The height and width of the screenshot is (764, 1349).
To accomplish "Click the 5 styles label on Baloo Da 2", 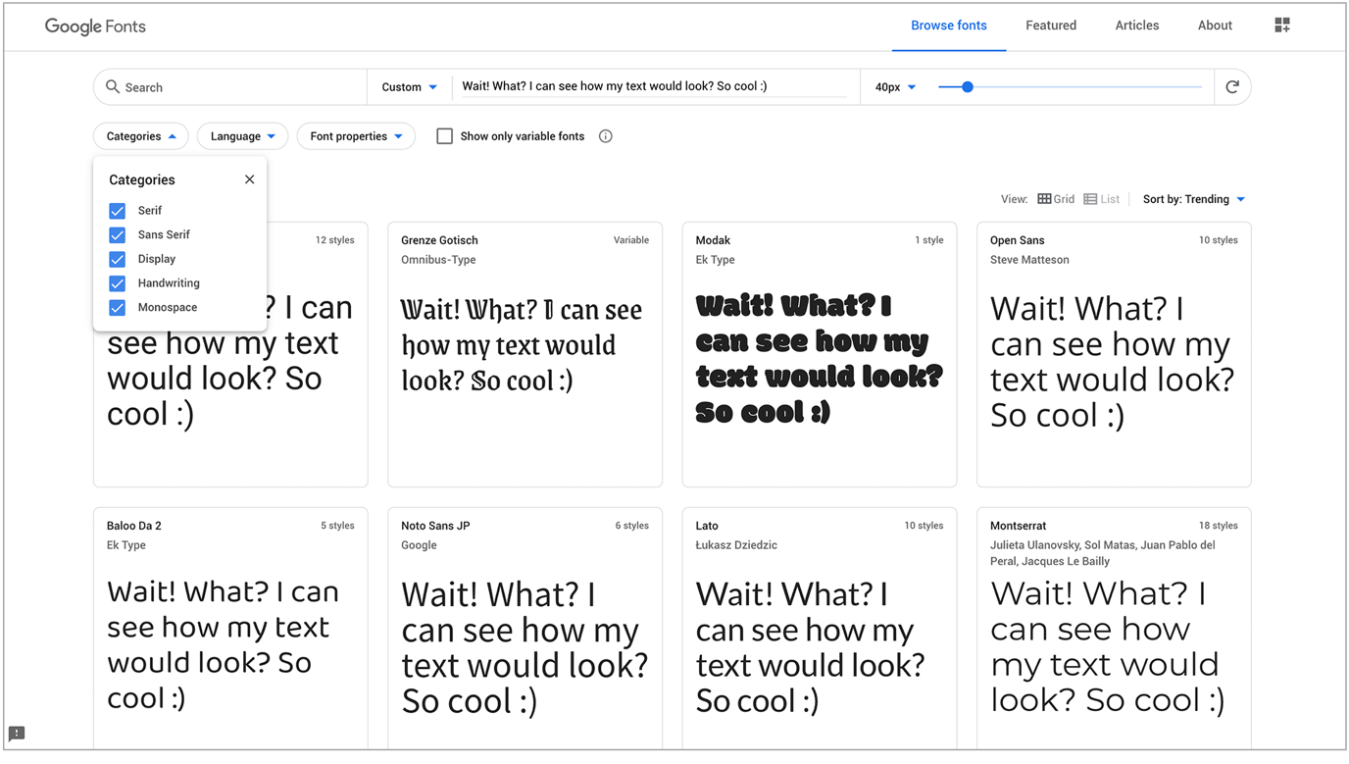I will point(337,526).
